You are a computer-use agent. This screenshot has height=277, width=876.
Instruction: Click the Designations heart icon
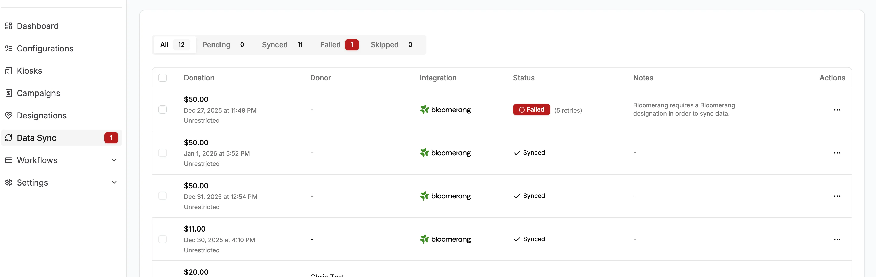(x=9, y=116)
